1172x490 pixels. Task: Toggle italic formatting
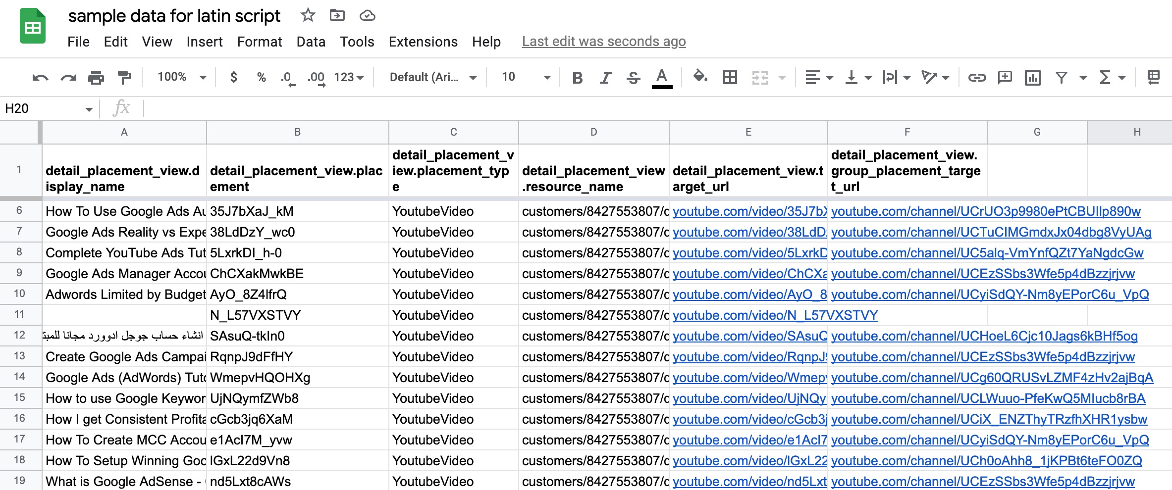tap(605, 77)
